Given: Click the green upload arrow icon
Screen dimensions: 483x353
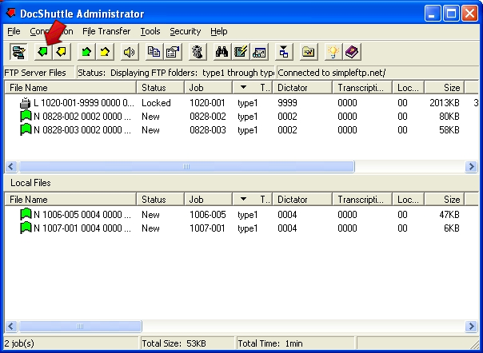Looking at the screenshot, I should click(x=86, y=52).
